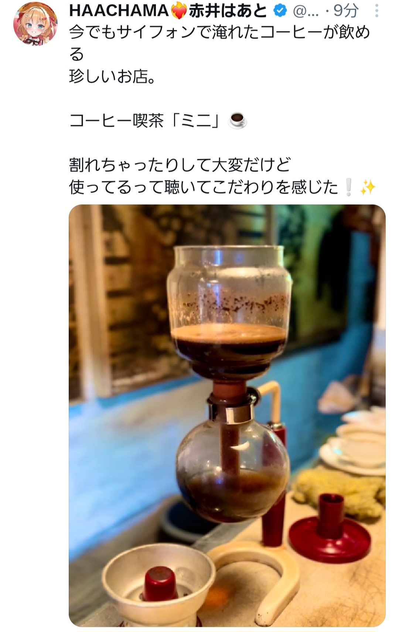399x632 pixels.
Task: Select the line 今でもサイフォンで淹れたコーヒーが飲め
Action: tap(219, 33)
